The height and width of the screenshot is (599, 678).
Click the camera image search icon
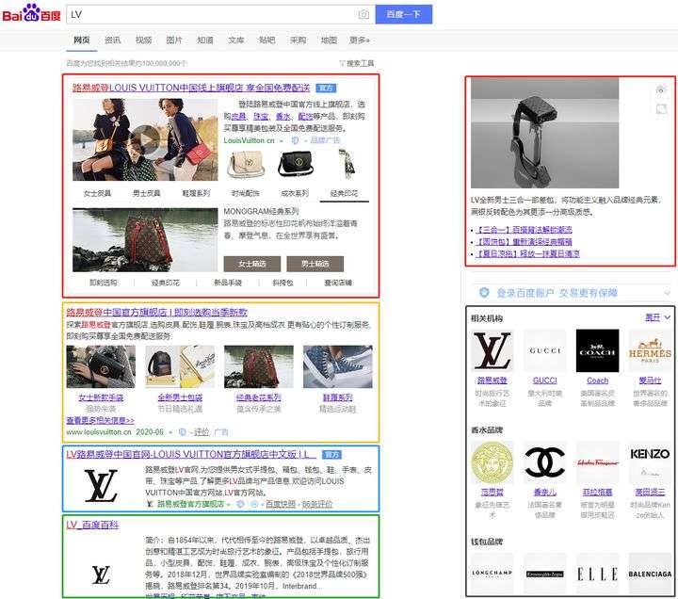363,15
